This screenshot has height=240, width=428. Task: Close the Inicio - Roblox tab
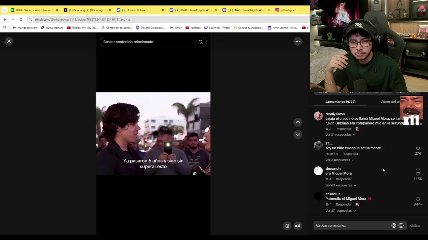(x=163, y=10)
